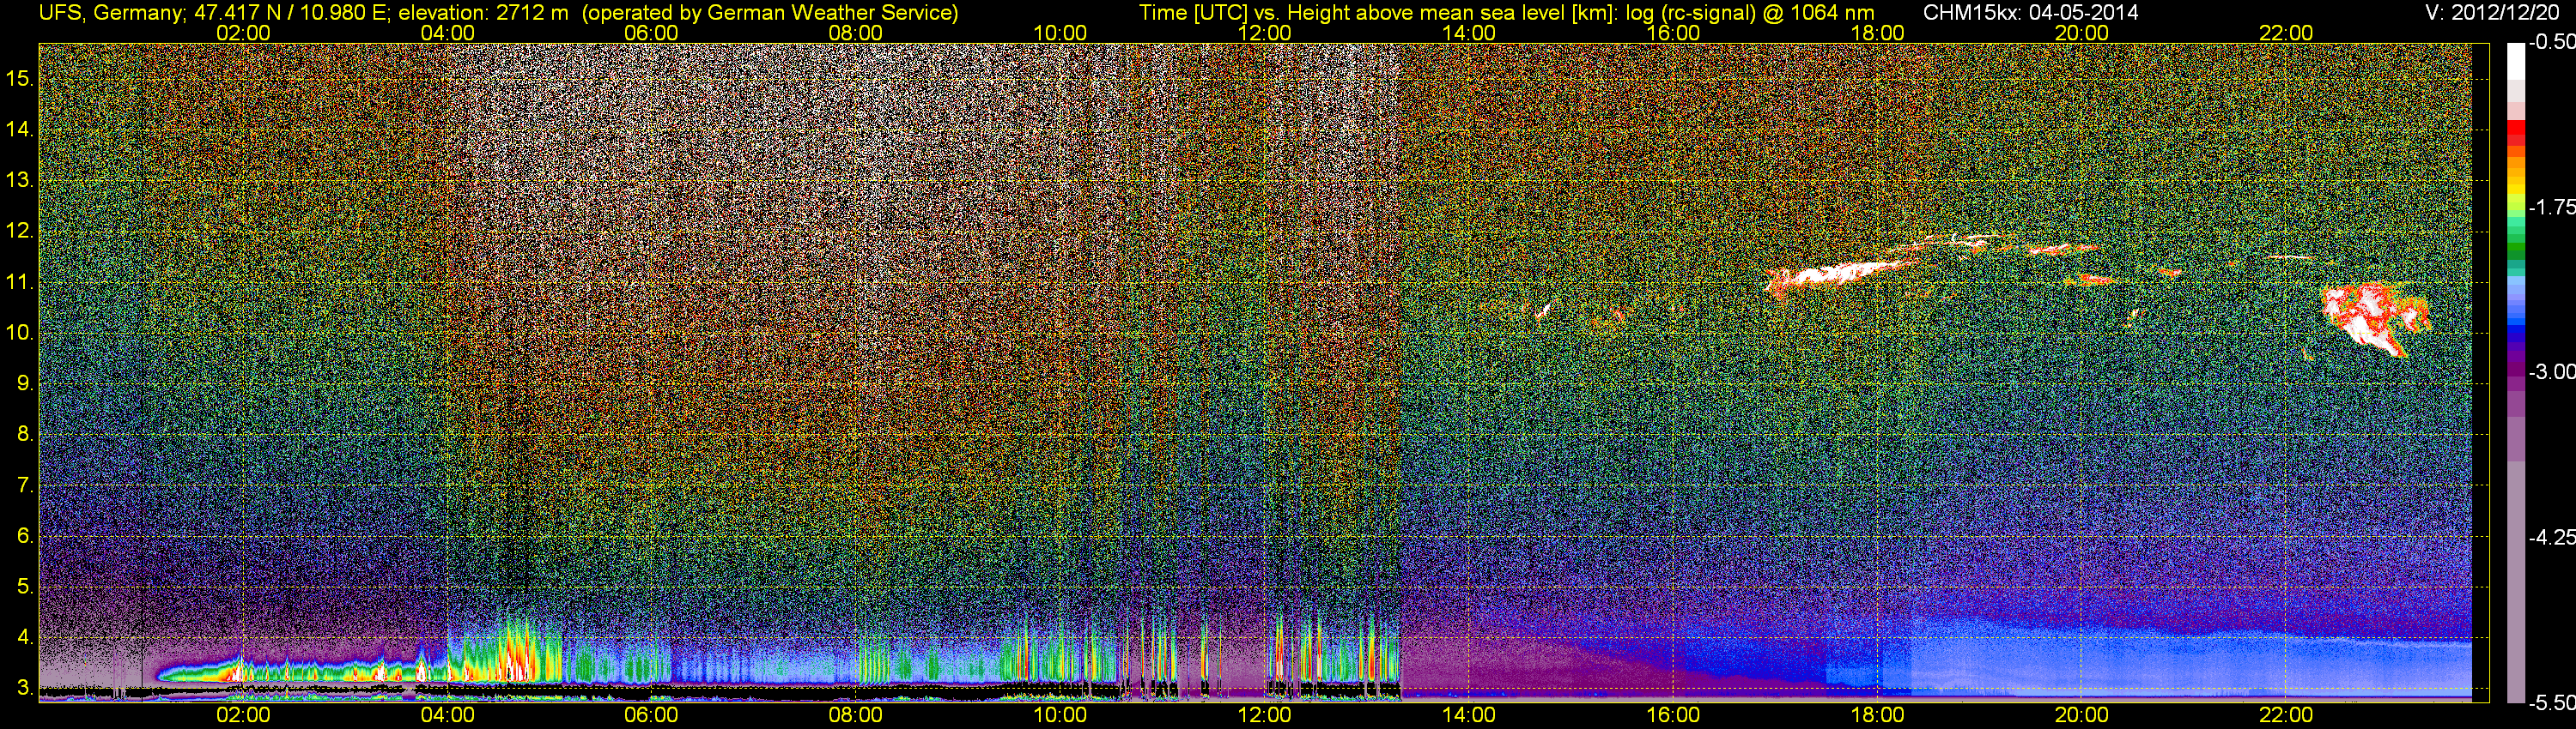Click the height axis label '4.'

25,637
